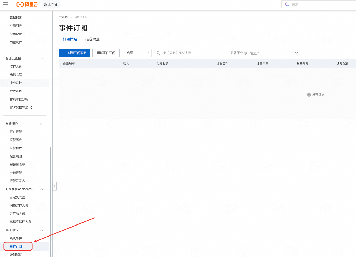Switch to the 推送渠道 tab
Screen dimensions: 356x257
pos(92,39)
